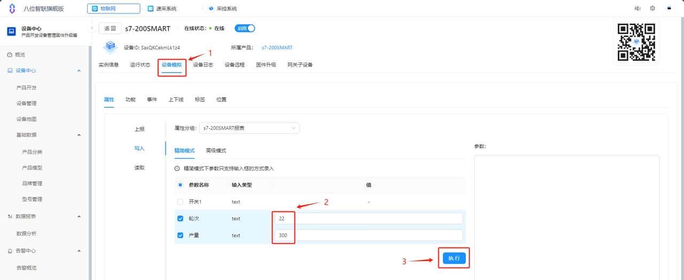Image resolution: width=684 pixels, height=280 pixels.
Task: Select the 设备模拟 tab
Action: click(172, 65)
